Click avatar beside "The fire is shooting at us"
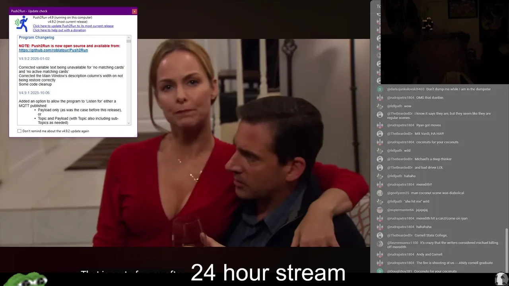The width and height of the screenshot is (509, 286). pos(380,263)
